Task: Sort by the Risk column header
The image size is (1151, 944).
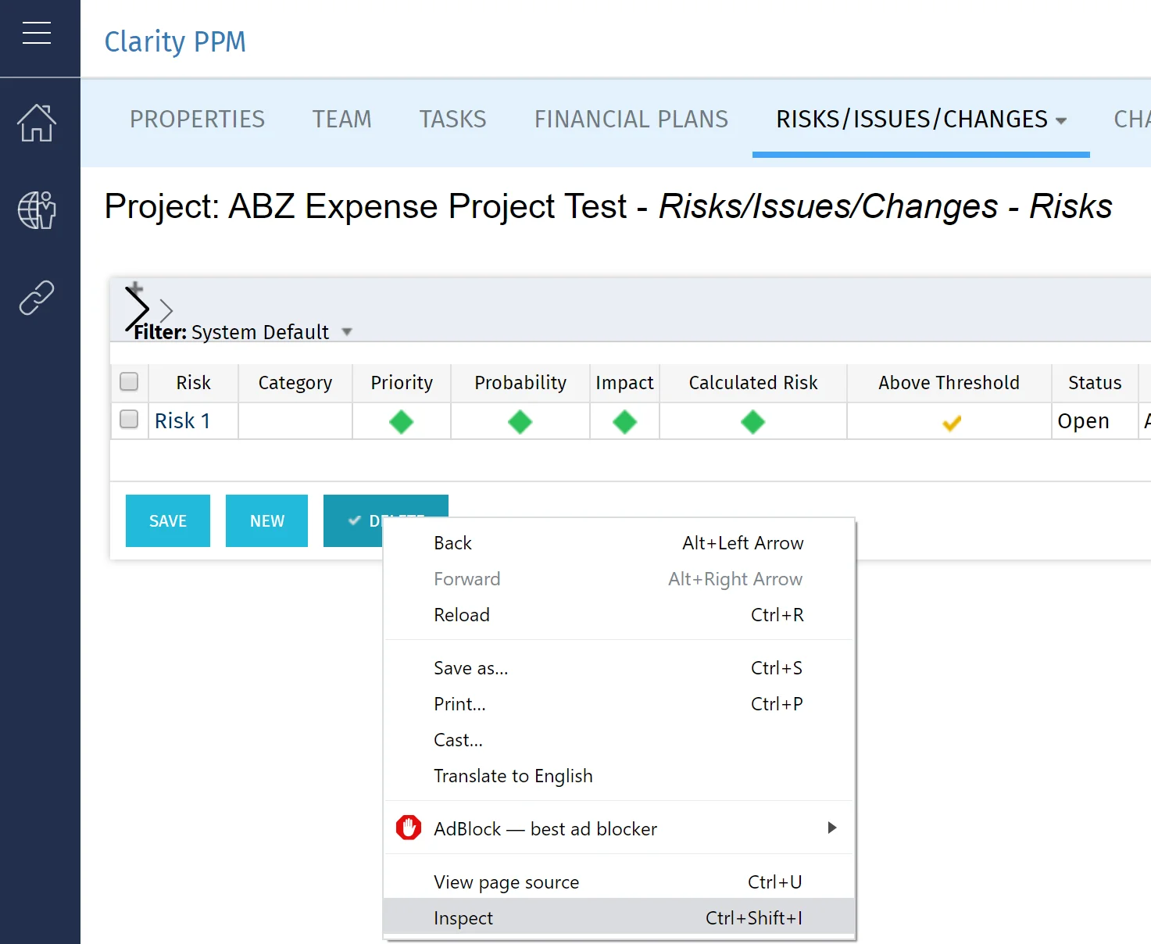Action: [193, 383]
